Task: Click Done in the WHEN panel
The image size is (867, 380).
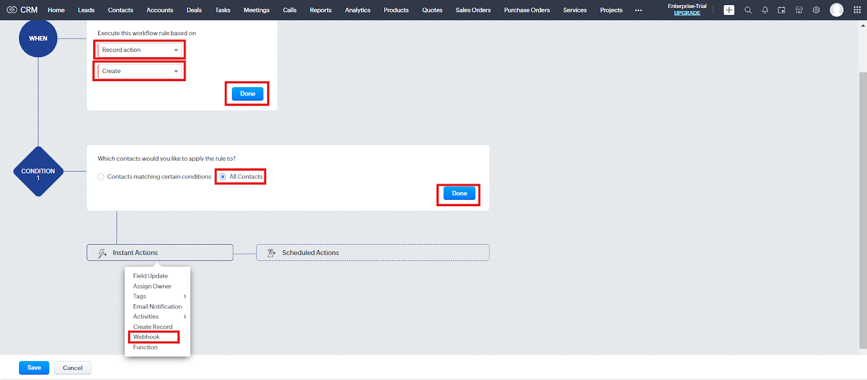Action: click(248, 94)
